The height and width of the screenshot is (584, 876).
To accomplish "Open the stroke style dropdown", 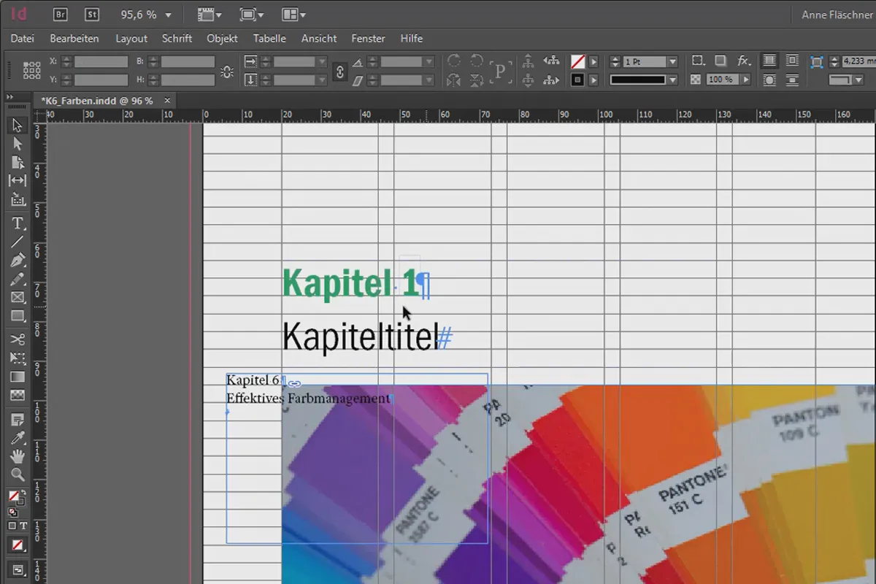I will pyautogui.click(x=672, y=80).
